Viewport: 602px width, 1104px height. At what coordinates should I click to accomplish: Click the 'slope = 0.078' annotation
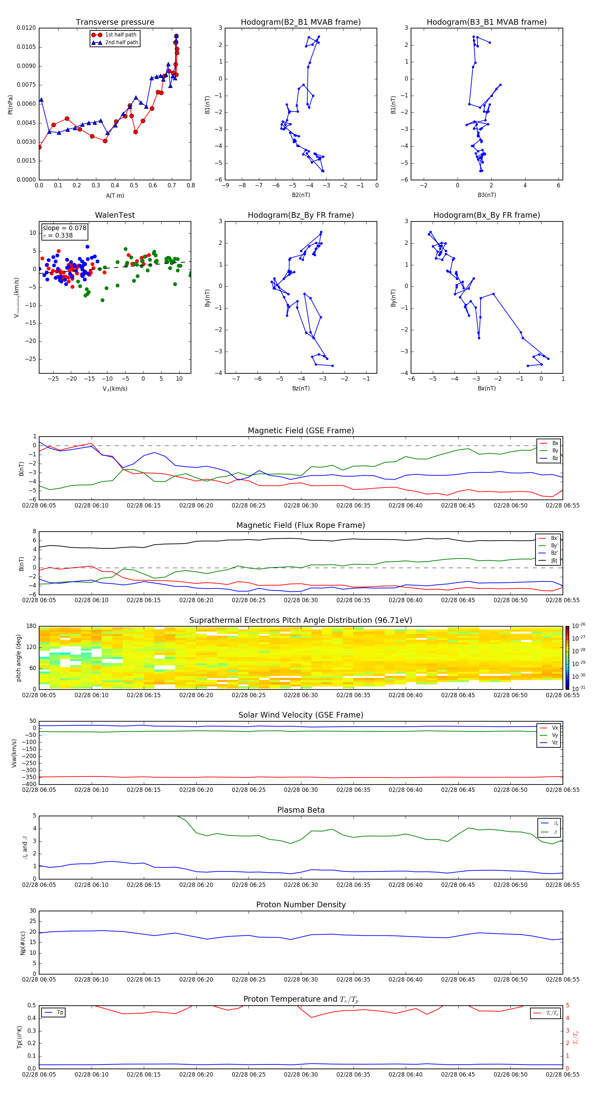point(64,228)
